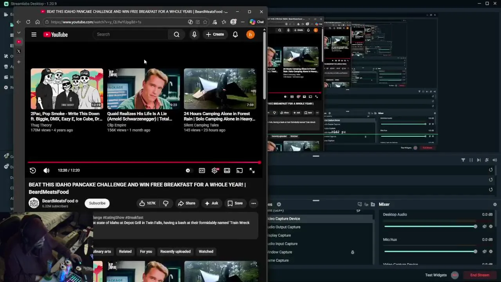Screen dimensions: 501x282
Task: Replay the finished video
Action: click(x=33, y=170)
